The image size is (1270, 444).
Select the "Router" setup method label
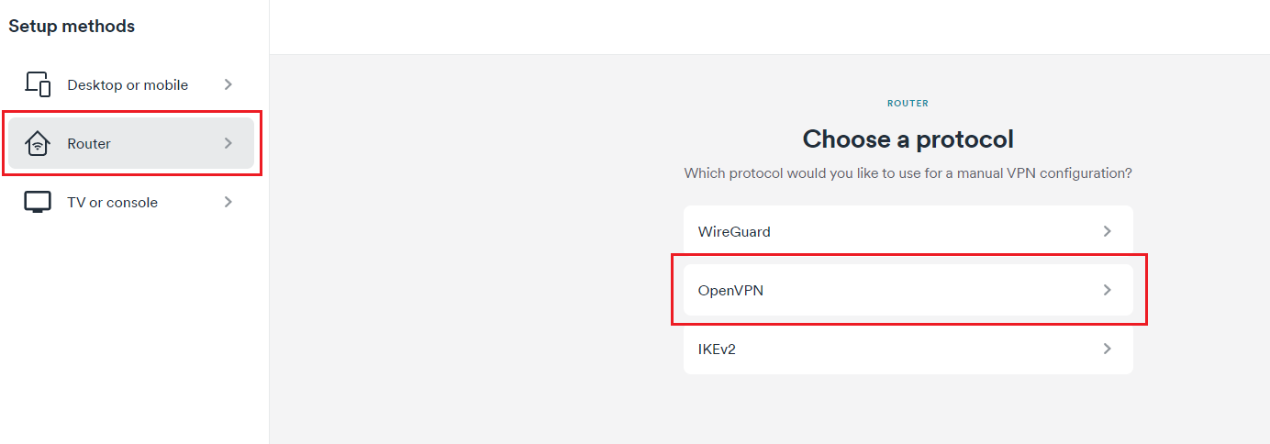click(89, 144)
